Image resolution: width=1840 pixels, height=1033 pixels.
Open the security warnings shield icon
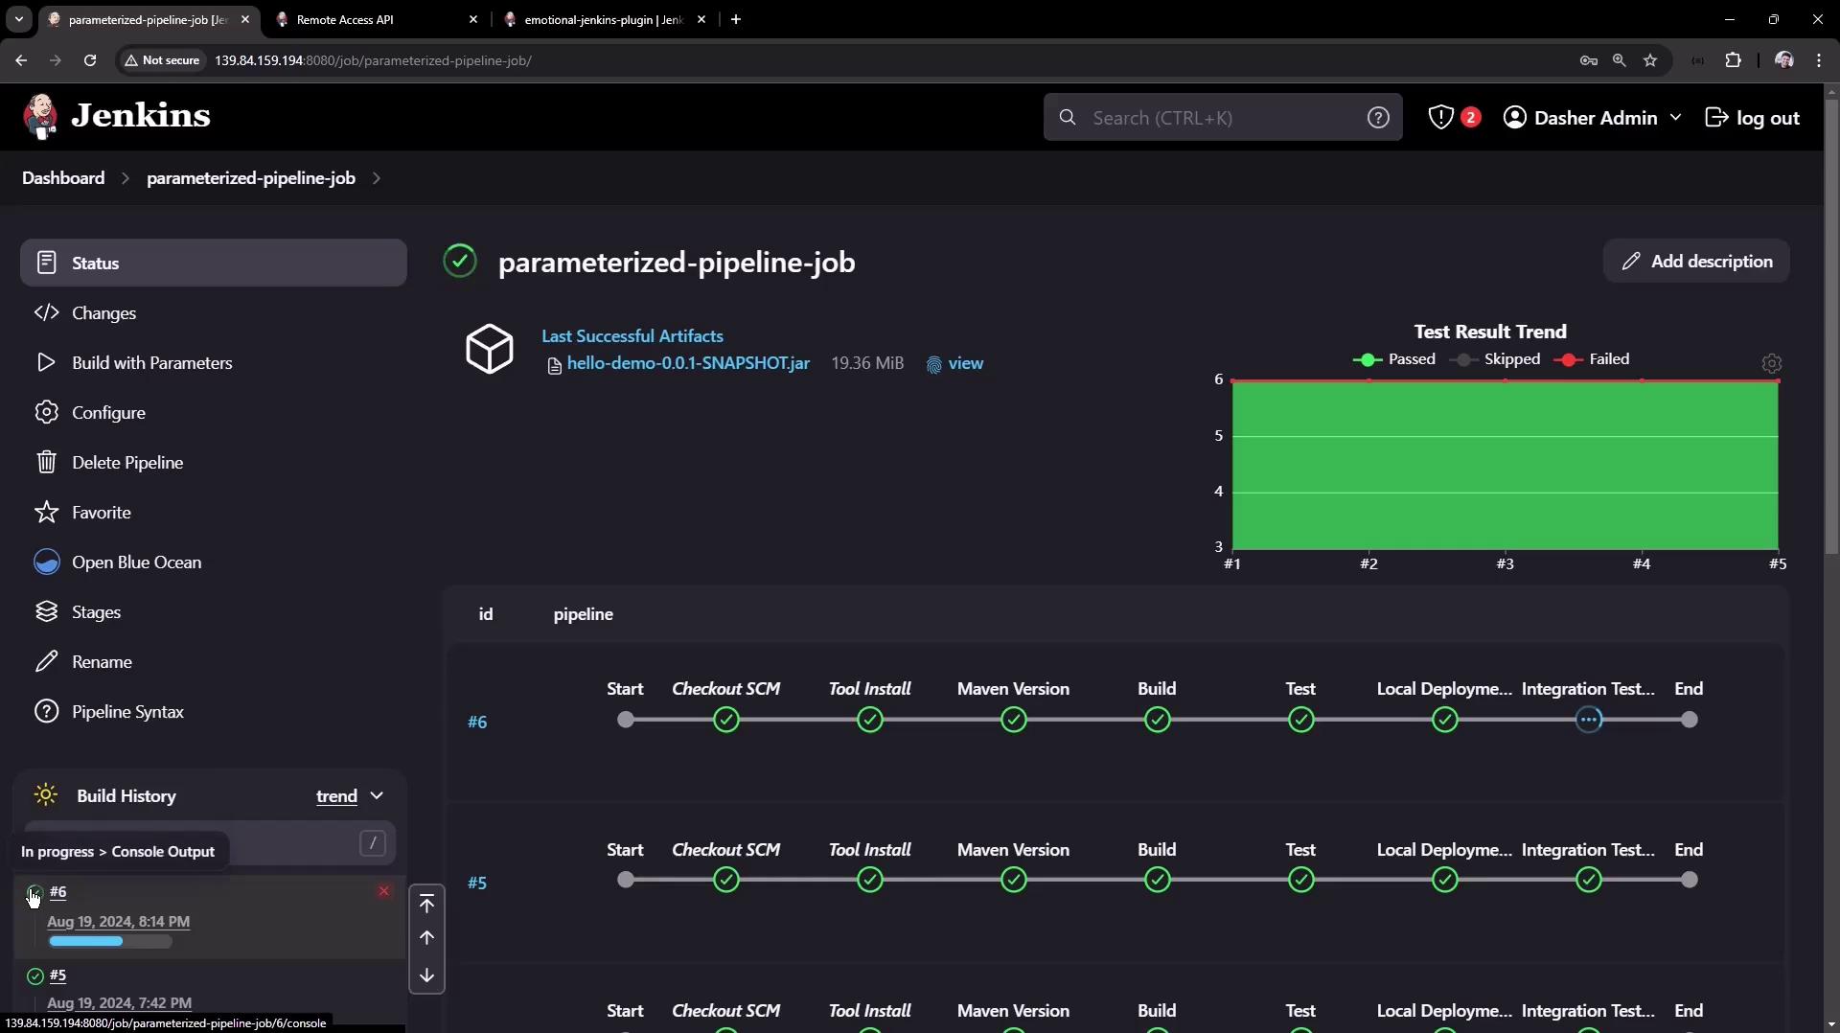point(1440,118)
